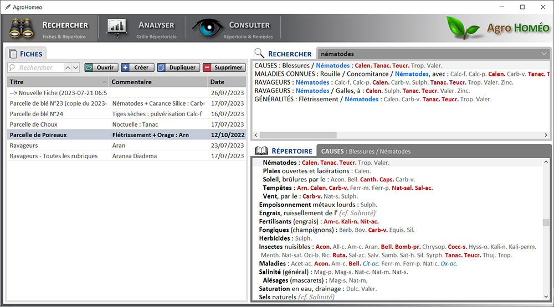This screenshot has height=307, width=554.
Task: Sort by the Commentaire column header
Action: pos(158,82)
